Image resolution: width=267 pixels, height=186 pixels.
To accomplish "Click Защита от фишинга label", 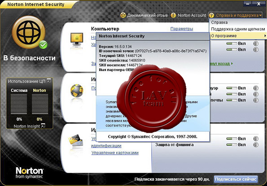I will point(174,145).
